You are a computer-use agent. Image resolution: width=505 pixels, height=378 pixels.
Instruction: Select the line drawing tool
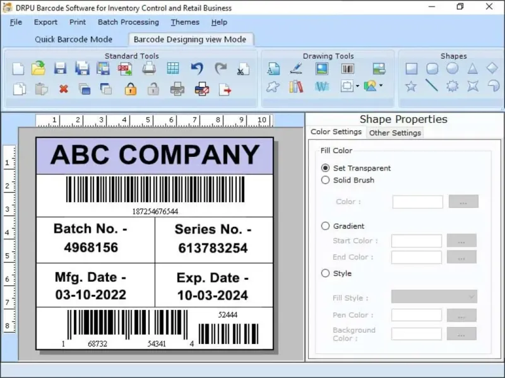(432, 86)
